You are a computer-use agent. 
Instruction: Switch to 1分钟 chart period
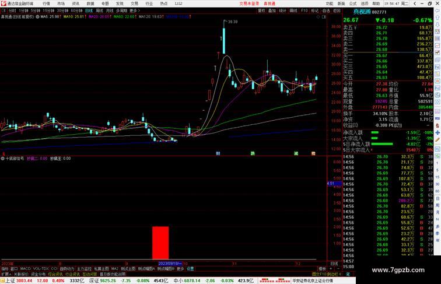coord(23,10)
